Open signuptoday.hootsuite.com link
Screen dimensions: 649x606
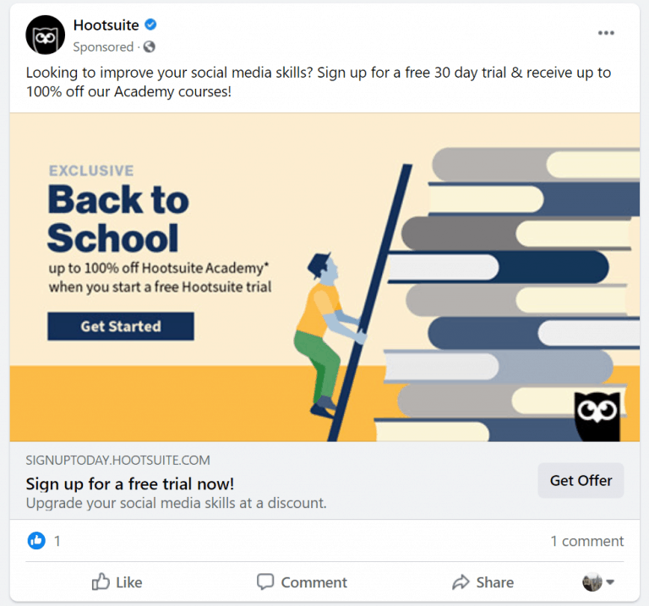[x=118, y=461]
